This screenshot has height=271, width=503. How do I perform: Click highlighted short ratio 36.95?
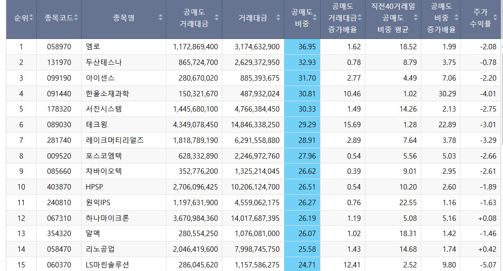[307, 47]
